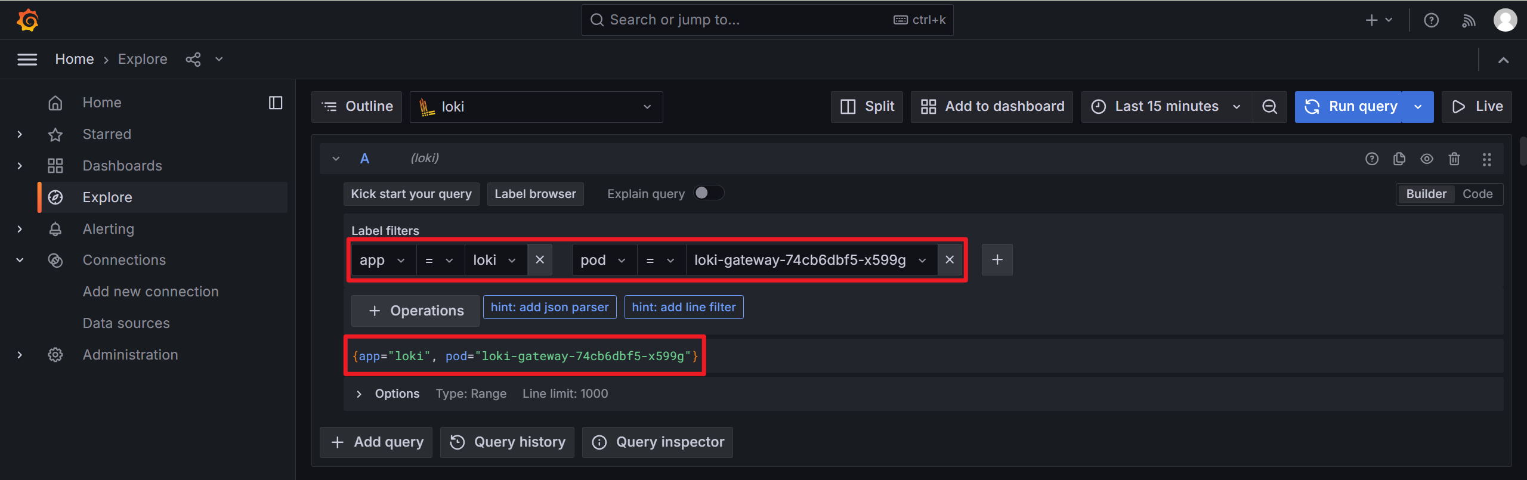Viewport: 1527px width, 480px height.
Task: Open Data sources menu item
Action: pyautogui.click(x=126, y=323)
